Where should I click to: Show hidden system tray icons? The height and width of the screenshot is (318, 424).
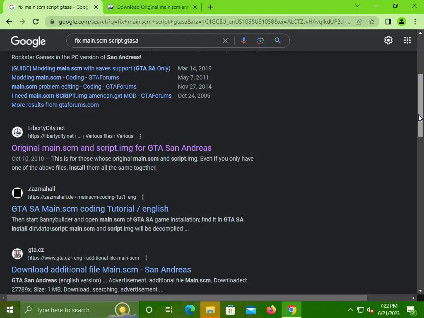pyautogui.click(x=350, y=310)
